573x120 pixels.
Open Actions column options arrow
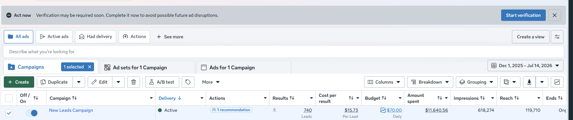click(265, 98)
